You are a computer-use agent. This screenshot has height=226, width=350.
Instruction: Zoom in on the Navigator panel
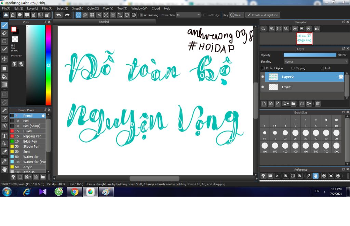coord(272,29)
